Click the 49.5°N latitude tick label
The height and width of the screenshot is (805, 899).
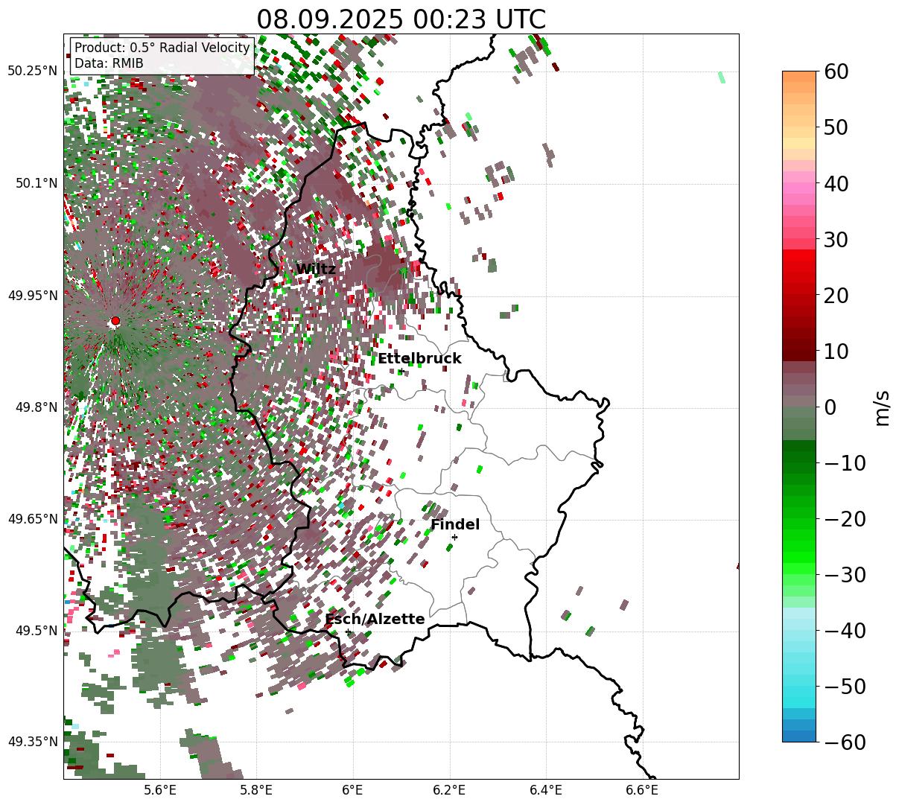(x=36, y=631)
